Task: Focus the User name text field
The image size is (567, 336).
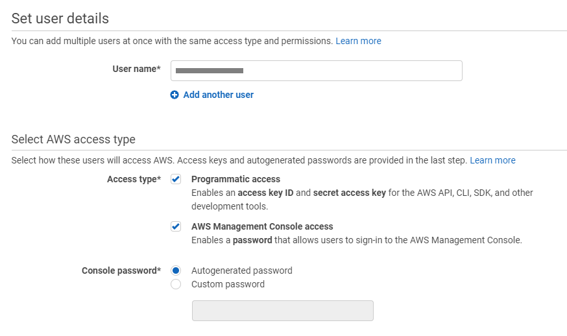Action: coord(316,71)
